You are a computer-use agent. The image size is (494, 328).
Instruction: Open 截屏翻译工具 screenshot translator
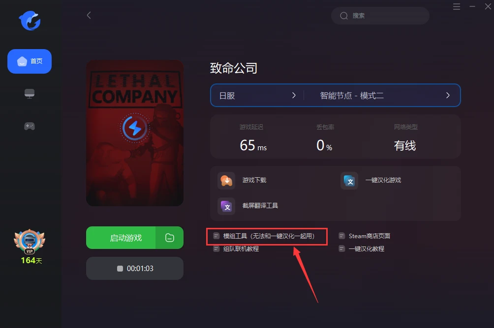tap(247, 206)
